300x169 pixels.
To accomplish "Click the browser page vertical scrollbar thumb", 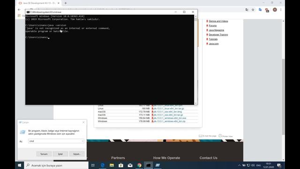I will (x=283, y=97).
